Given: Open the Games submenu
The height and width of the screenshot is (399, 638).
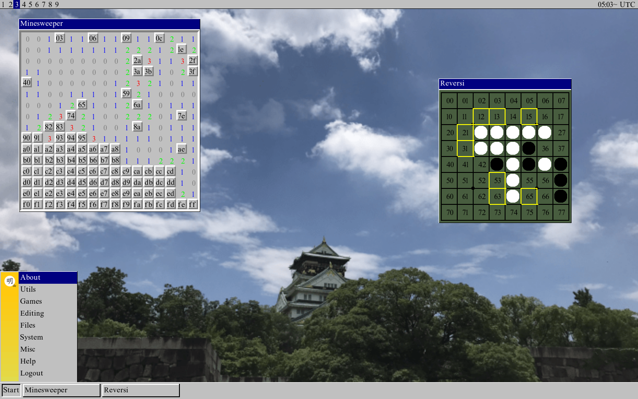Looking at the screenshot, I should pos(31,301).
